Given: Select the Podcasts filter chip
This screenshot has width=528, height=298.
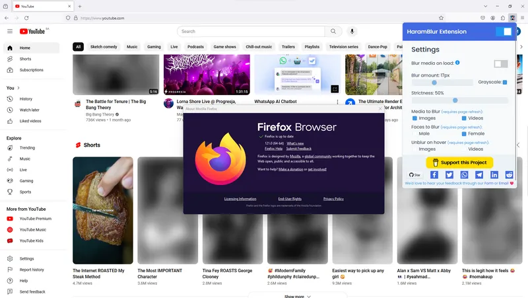Looking at the screenshot, I should (195, 47).
